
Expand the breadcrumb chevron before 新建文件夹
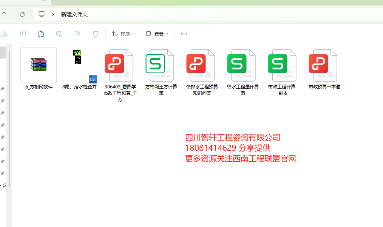53,14
